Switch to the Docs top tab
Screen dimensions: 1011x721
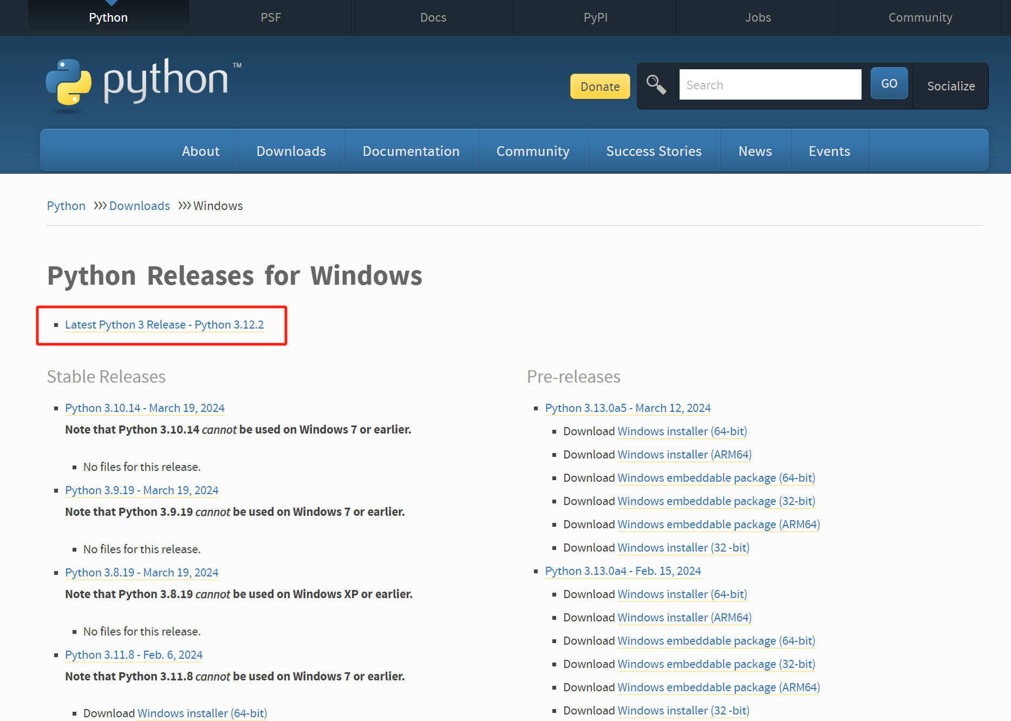click(x=433, y=17)
